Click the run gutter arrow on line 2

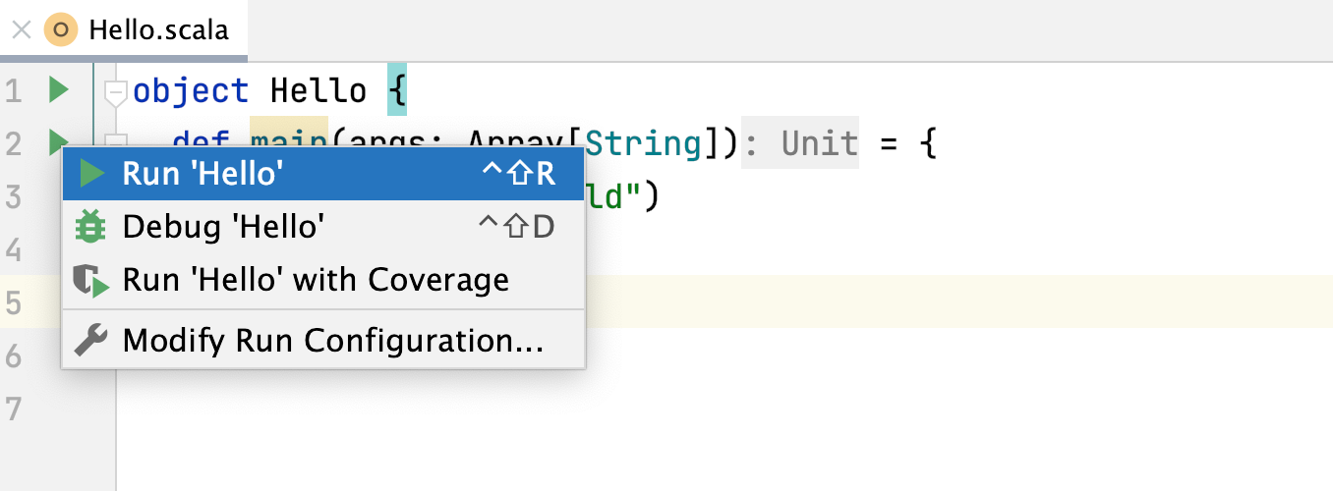coord(55,140)
